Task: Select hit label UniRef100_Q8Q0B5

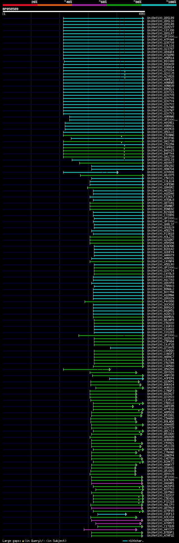Action: coord(161,520)
